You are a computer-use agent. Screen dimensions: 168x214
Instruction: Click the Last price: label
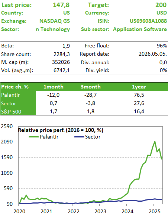[16, 5]
